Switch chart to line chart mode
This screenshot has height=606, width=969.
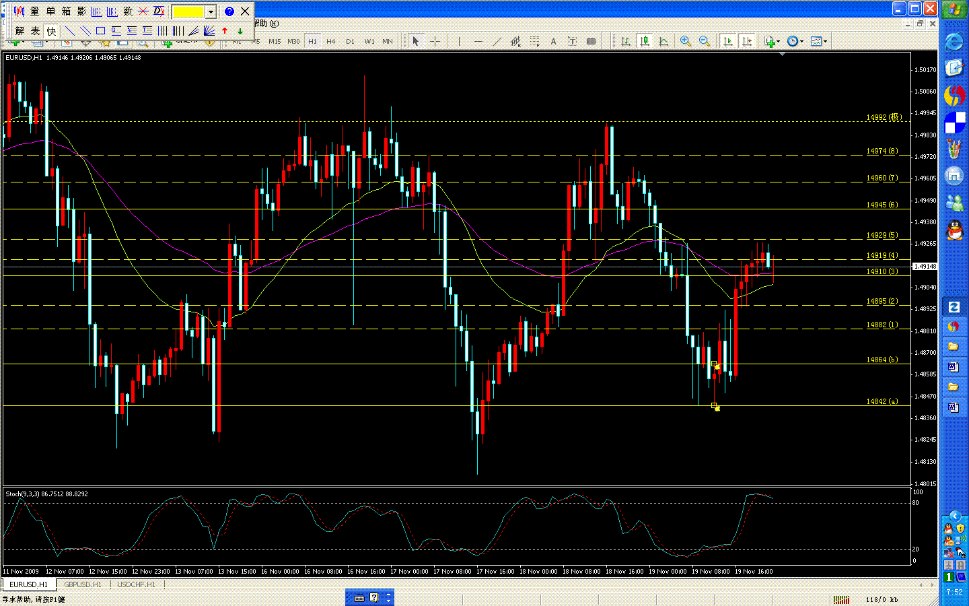(x=663, y=42)
